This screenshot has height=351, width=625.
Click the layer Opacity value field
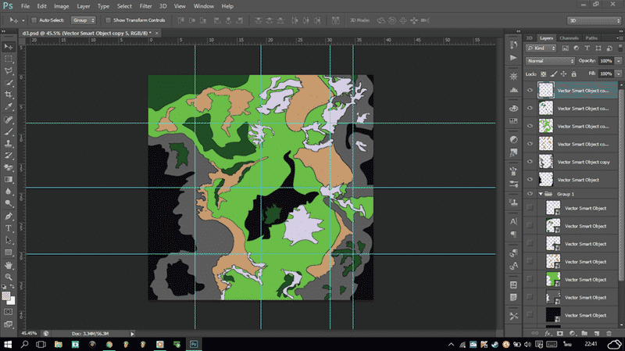click(x=605, y=60)
